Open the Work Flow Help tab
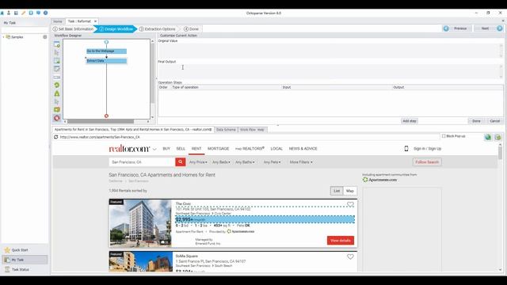This screenshot has height=285, width=507. click(x=252, y=130)
